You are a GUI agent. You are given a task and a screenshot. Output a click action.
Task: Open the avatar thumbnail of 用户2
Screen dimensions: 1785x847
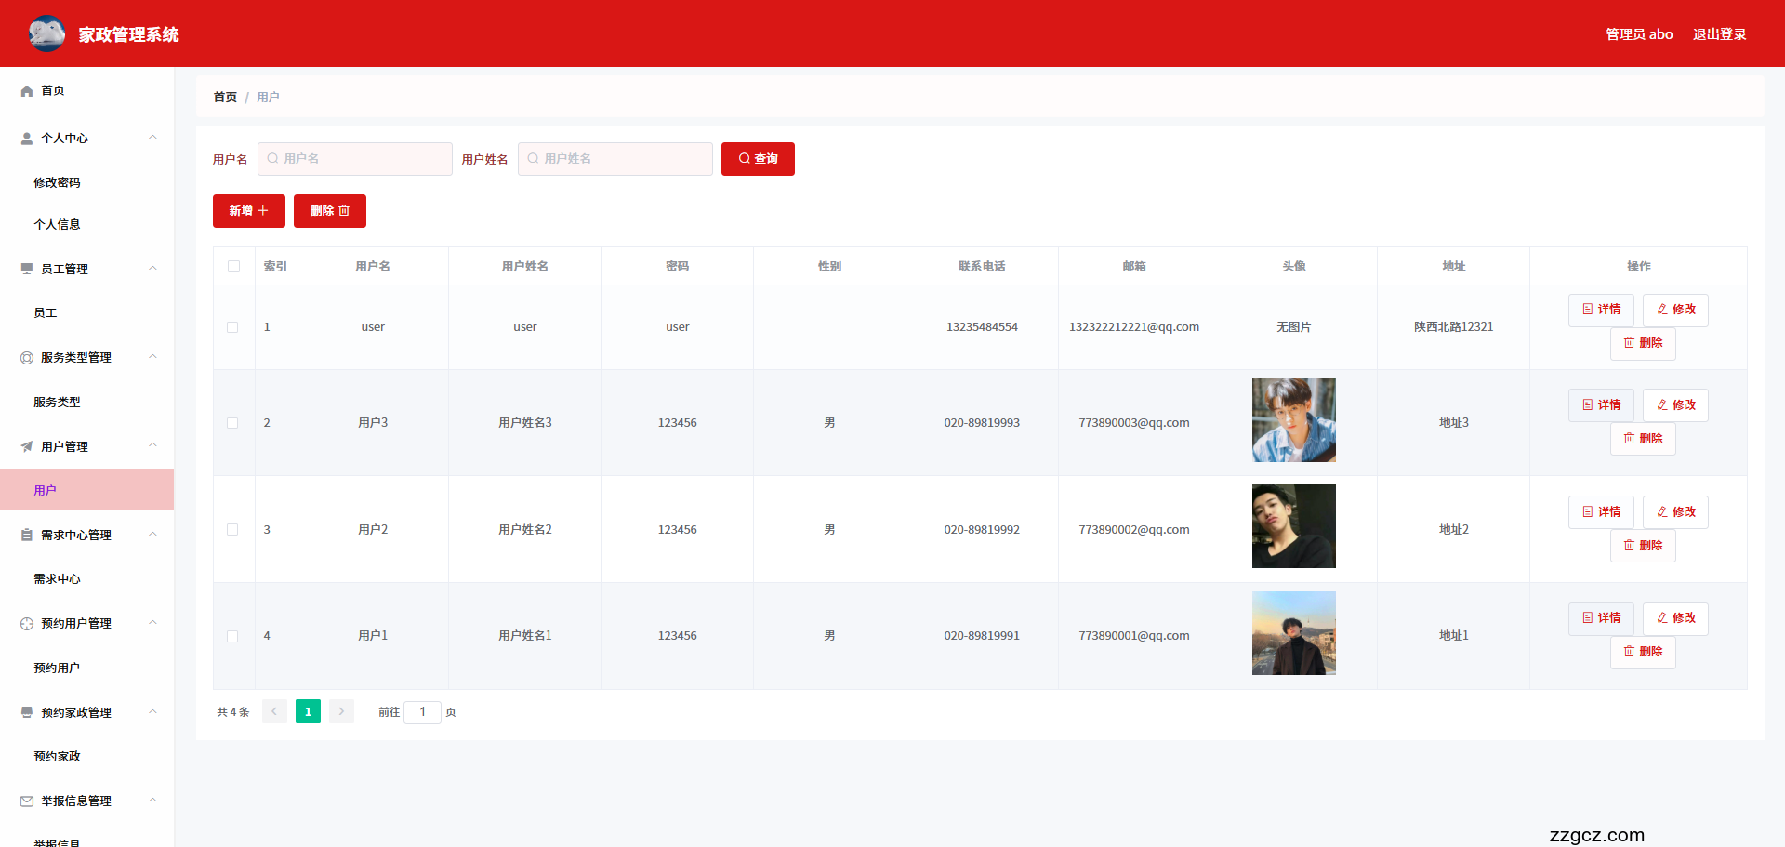(x=1293, y=526)
